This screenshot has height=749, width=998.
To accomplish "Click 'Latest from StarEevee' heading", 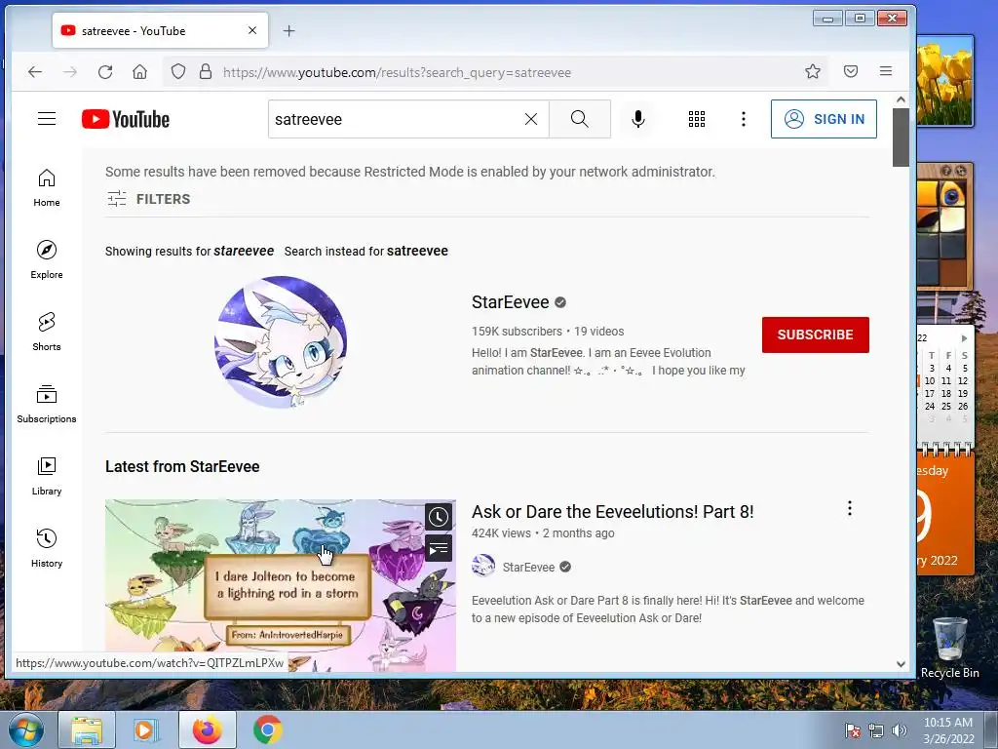I will click(182, 466).
